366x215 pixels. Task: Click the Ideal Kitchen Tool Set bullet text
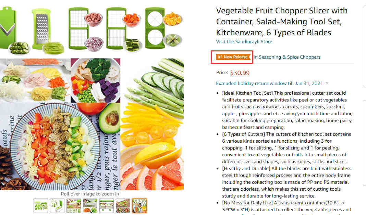(x=287, y=110)
